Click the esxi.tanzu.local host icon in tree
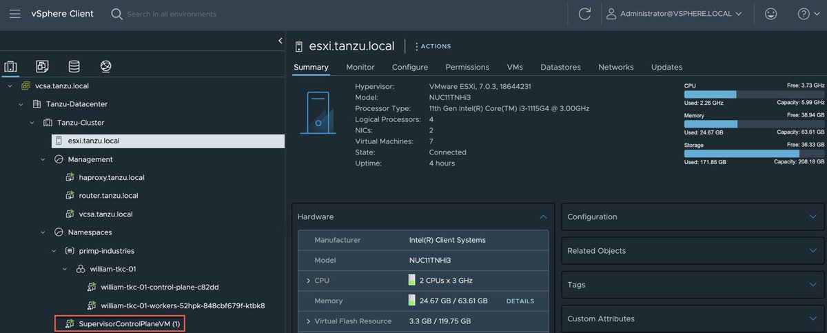 [59, 141]
